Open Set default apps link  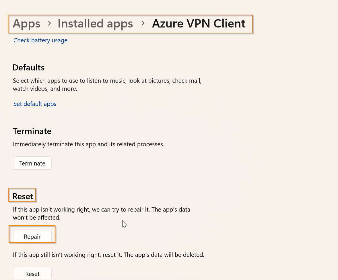click(35, 104)
